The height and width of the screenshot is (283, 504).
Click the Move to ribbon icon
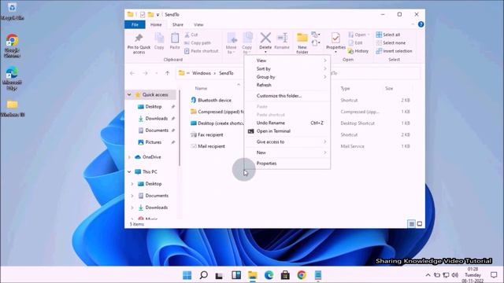tap(232, 43)
